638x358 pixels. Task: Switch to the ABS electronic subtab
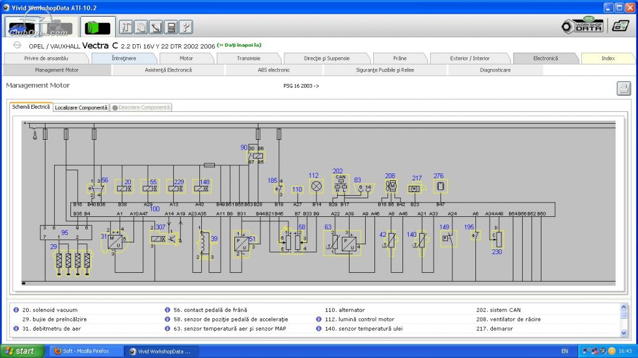tap(274, 70)
